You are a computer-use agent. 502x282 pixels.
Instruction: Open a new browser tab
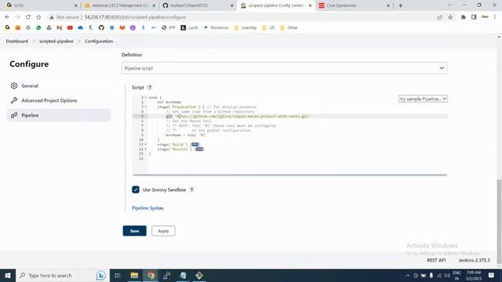[401, 5]
